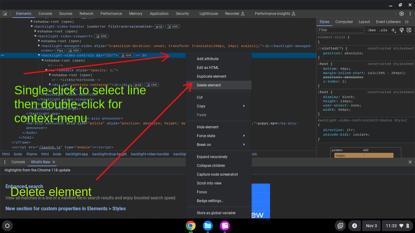Click backlight-drop-target in breadcrumb bar

pos(109,154)
